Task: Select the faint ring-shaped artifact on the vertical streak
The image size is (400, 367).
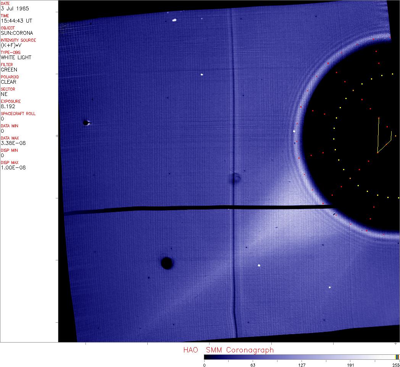Action: tap(235, 178)
